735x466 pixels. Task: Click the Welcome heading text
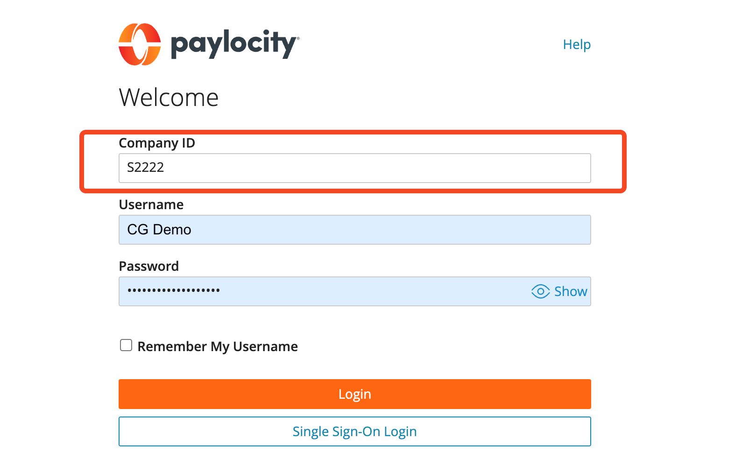169,98
